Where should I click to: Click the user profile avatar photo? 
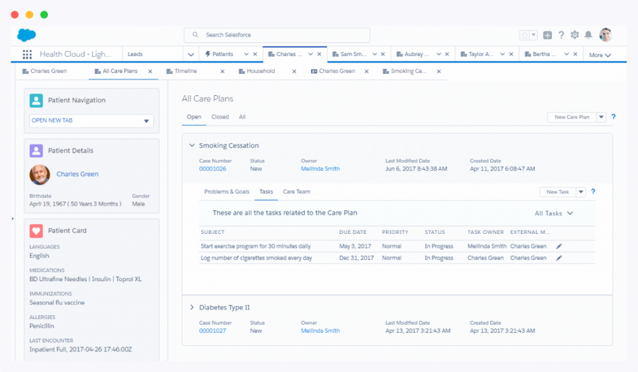click(605, 35)
